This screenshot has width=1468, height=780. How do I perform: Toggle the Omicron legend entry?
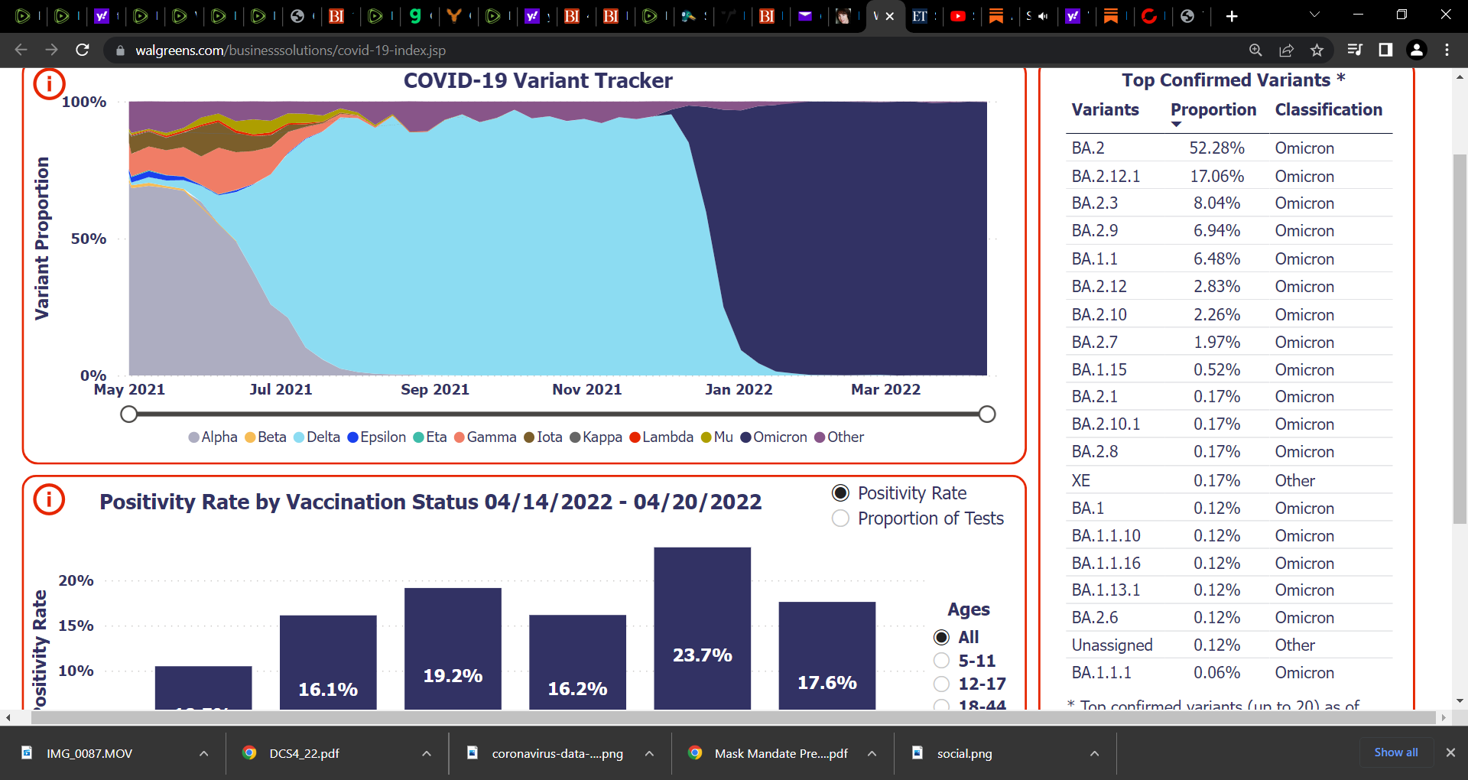tap(774, 437)
